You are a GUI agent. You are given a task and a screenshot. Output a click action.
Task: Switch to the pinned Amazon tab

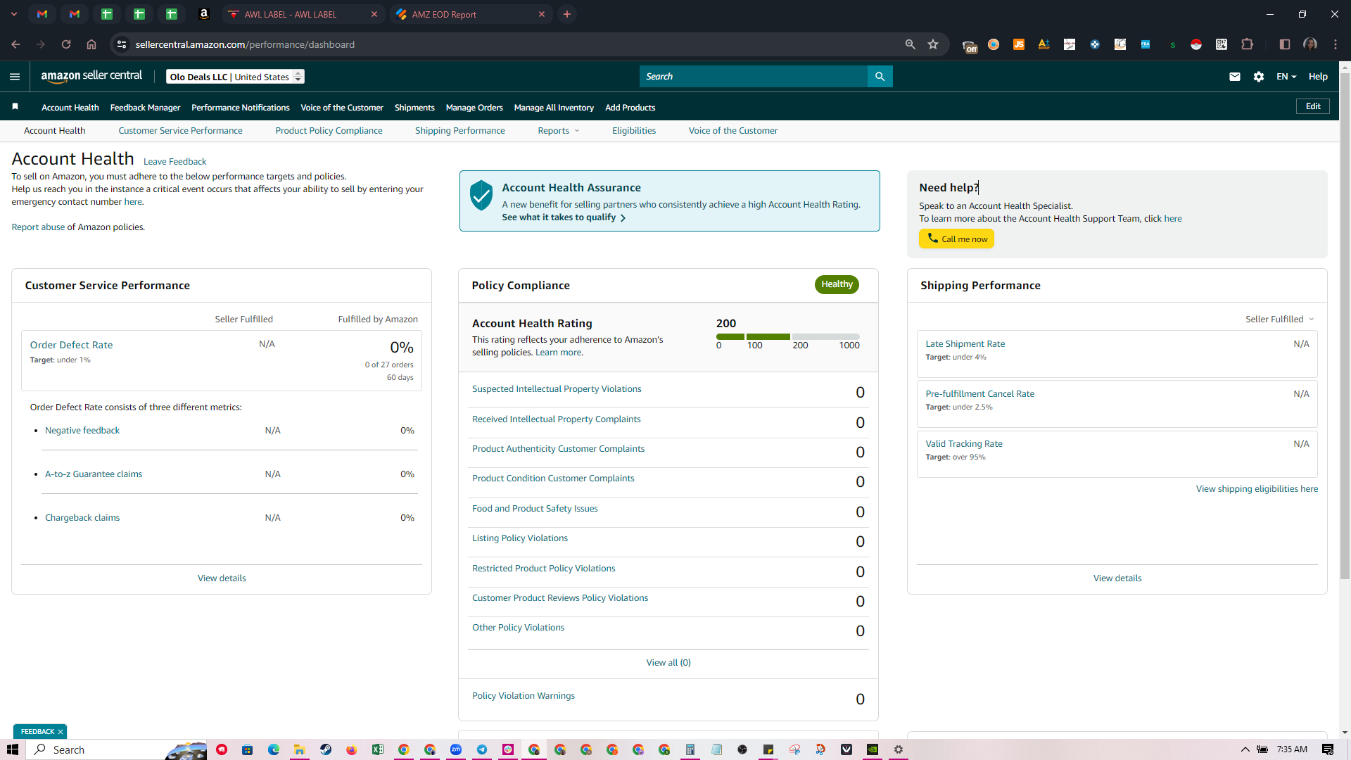204,14
